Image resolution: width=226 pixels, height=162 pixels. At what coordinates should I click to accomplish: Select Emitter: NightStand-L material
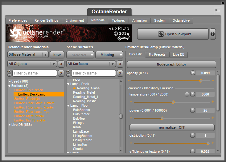30,116
